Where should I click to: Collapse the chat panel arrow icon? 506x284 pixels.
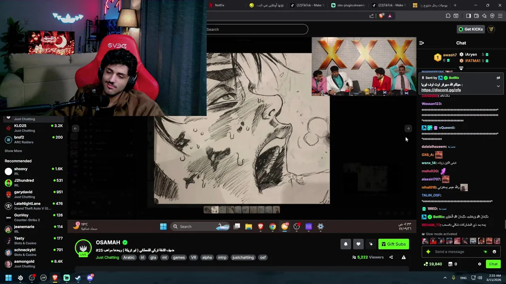click(x=421, y=43)
